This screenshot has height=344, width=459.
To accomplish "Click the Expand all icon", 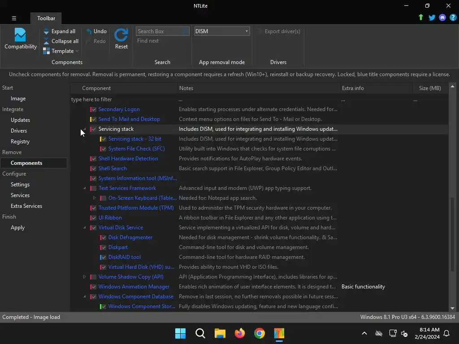I will pyautogui.click(x=46, y=31).
